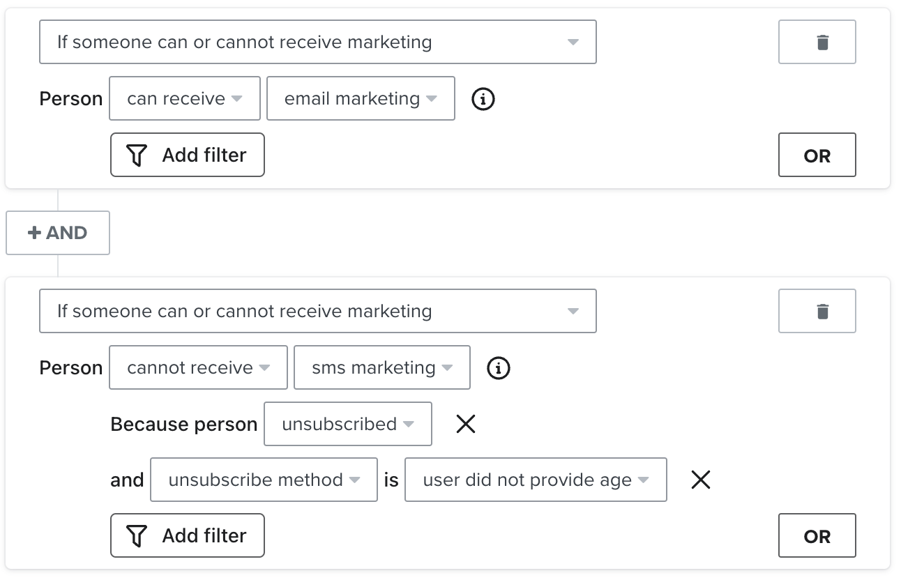Open the 'unsubscribe method' dropdown
Screen dimensions: 901x580
(264, 480)
